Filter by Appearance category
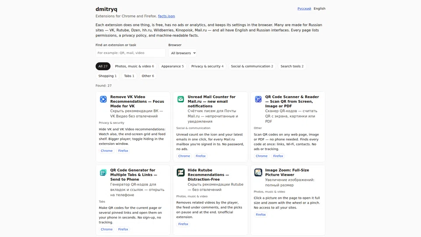Viewport: 421px width, 237px height. pyautogui.click(x=173, y=66)
